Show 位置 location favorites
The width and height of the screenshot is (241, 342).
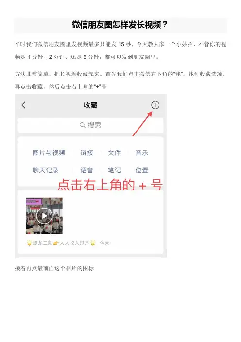click(141, 170)
